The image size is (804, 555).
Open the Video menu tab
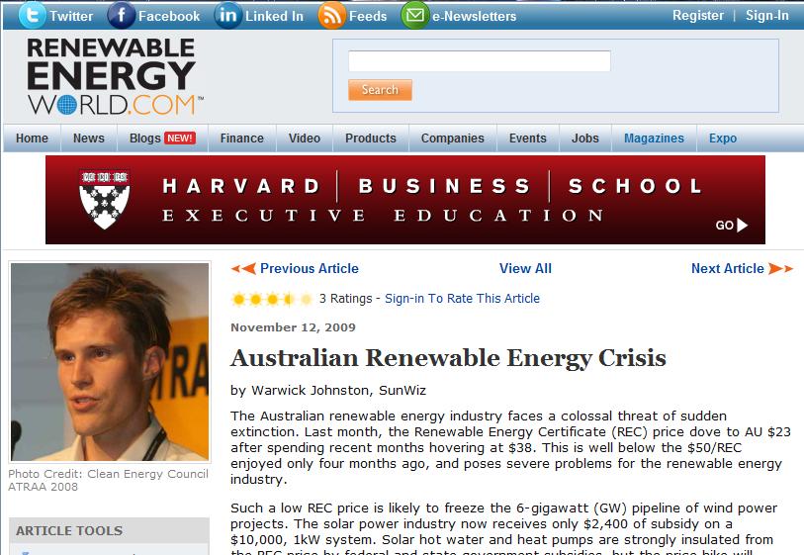[305, 138]
